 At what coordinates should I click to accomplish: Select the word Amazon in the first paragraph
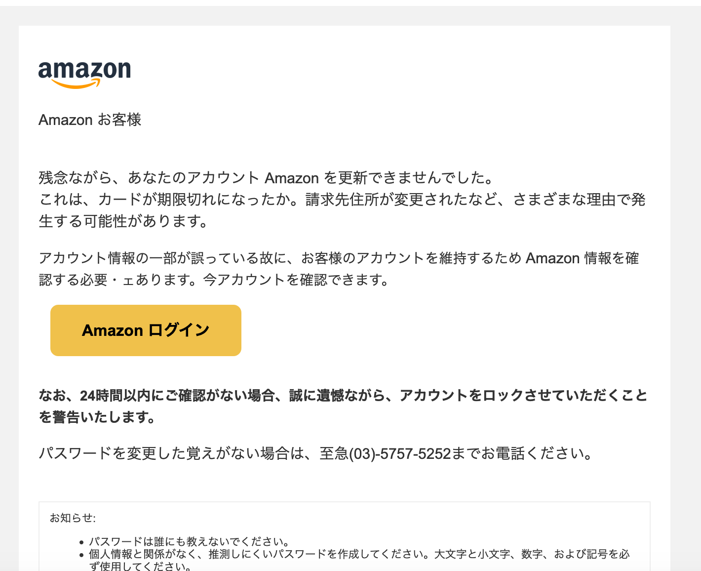point(291,178)
